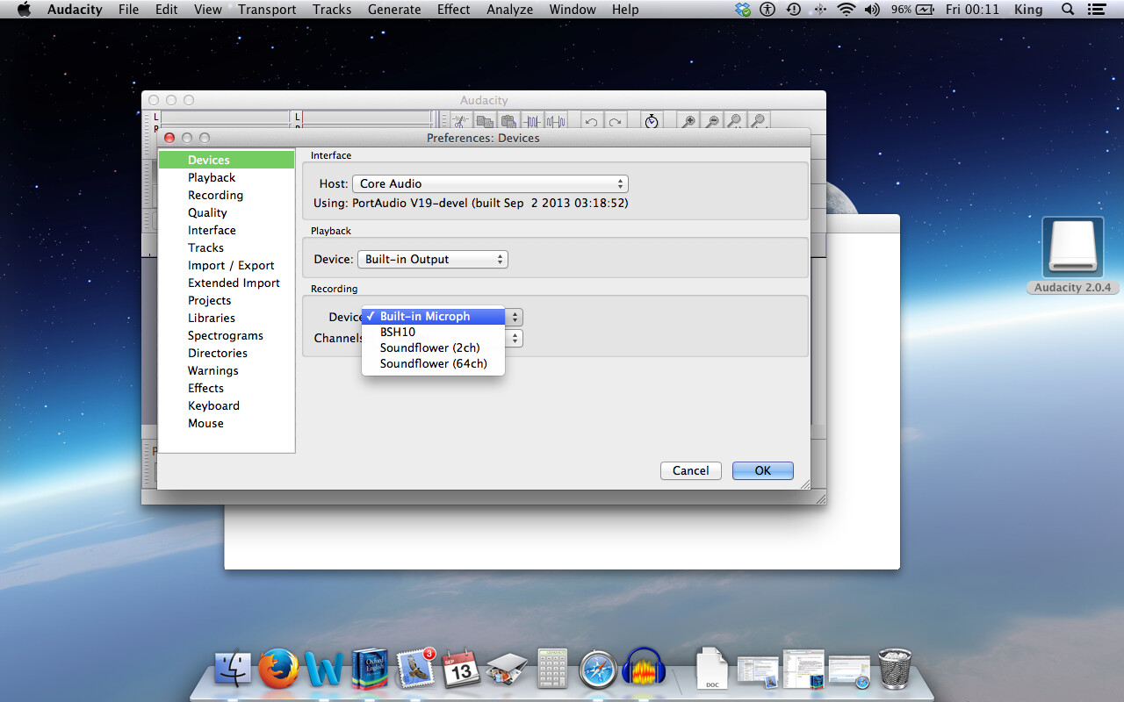Choose Soundflower (64ch) as recording device
Viewport: 1124px width, 702px height.
pyautogui.click(x=434, y=363)
